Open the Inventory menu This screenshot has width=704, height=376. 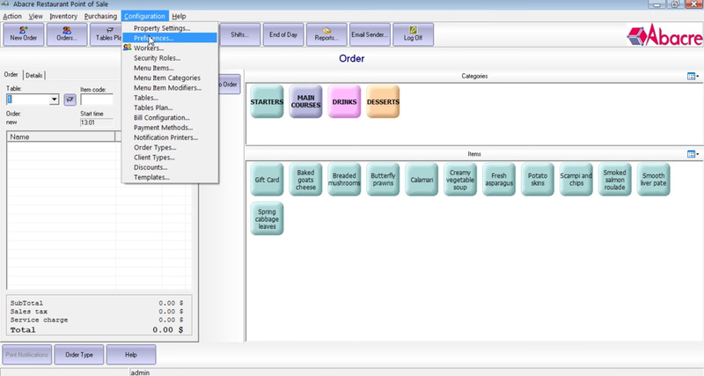[63, 16]
